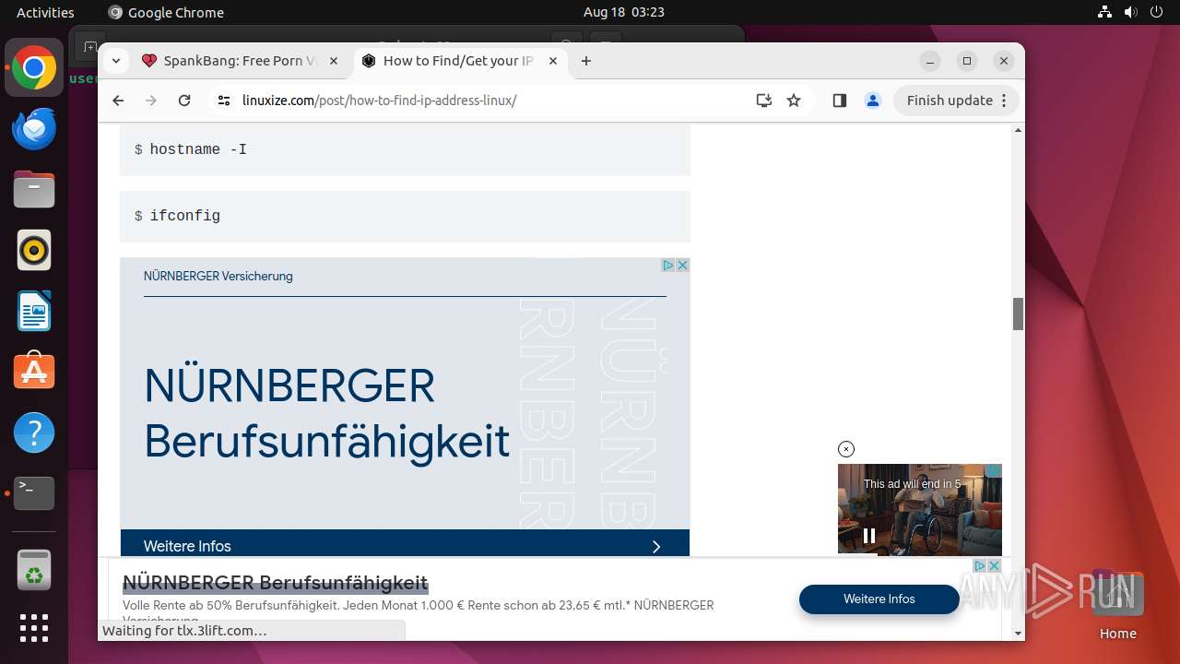Dismiss floating video ad with circle X
The height and width of the screenshot is (664, 1180).
click(846, 449)
